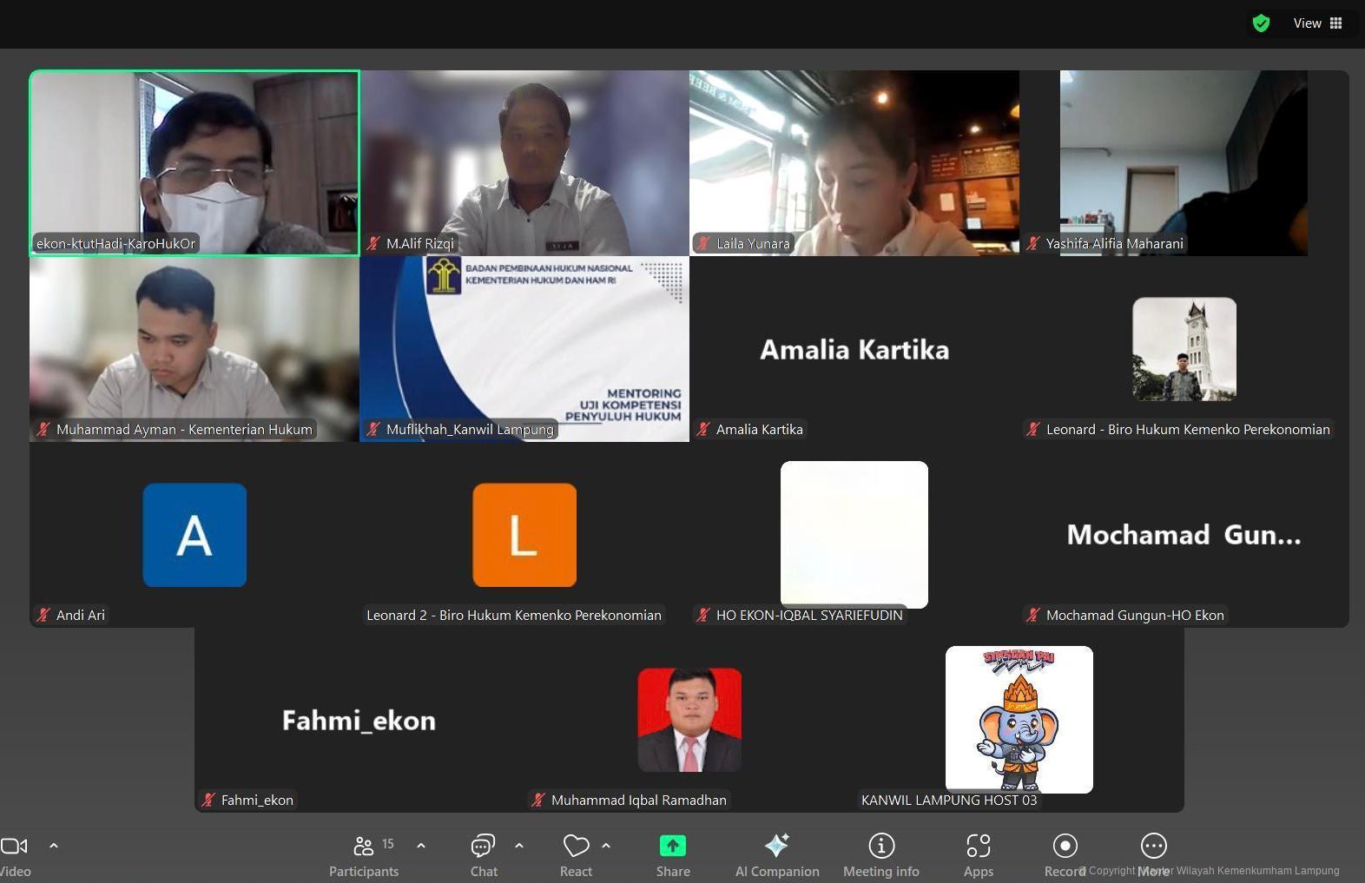Open Meeting info
1365x883 pixels.
(x=881, y=846)
